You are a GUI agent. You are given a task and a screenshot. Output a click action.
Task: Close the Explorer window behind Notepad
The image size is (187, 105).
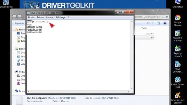(165, 10)
